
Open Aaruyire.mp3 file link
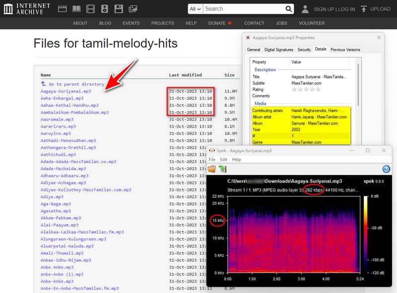pos(56,133)
